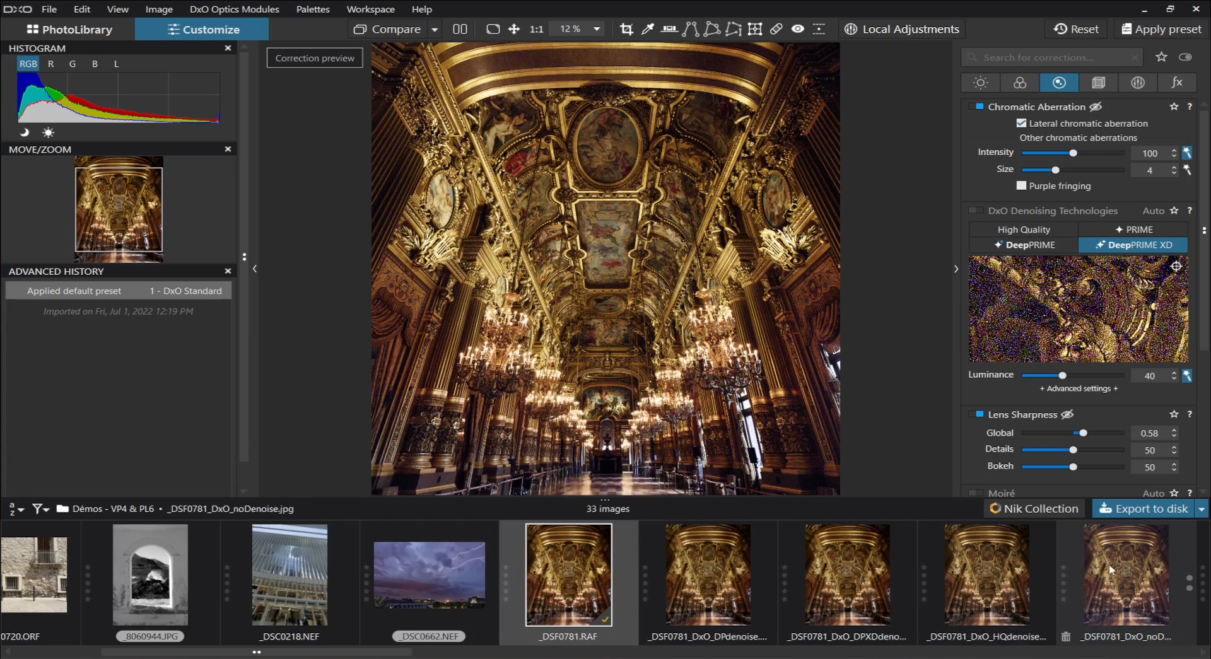Enable the Moiré correction switch
Screen dimensions: 1211x659
[x=976, y=493]
